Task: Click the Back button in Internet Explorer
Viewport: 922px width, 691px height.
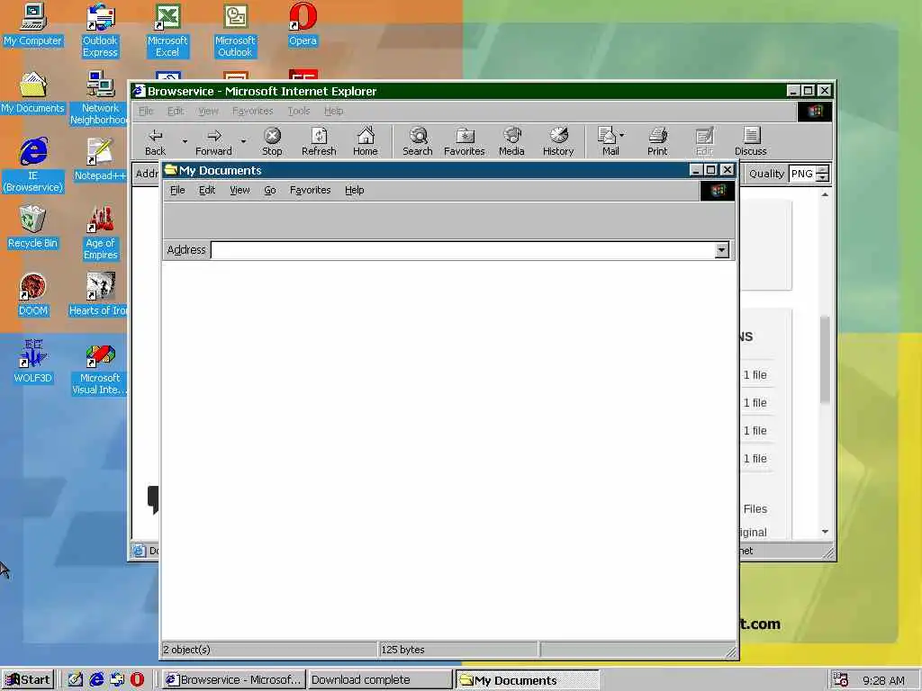Action: (155, 141)
